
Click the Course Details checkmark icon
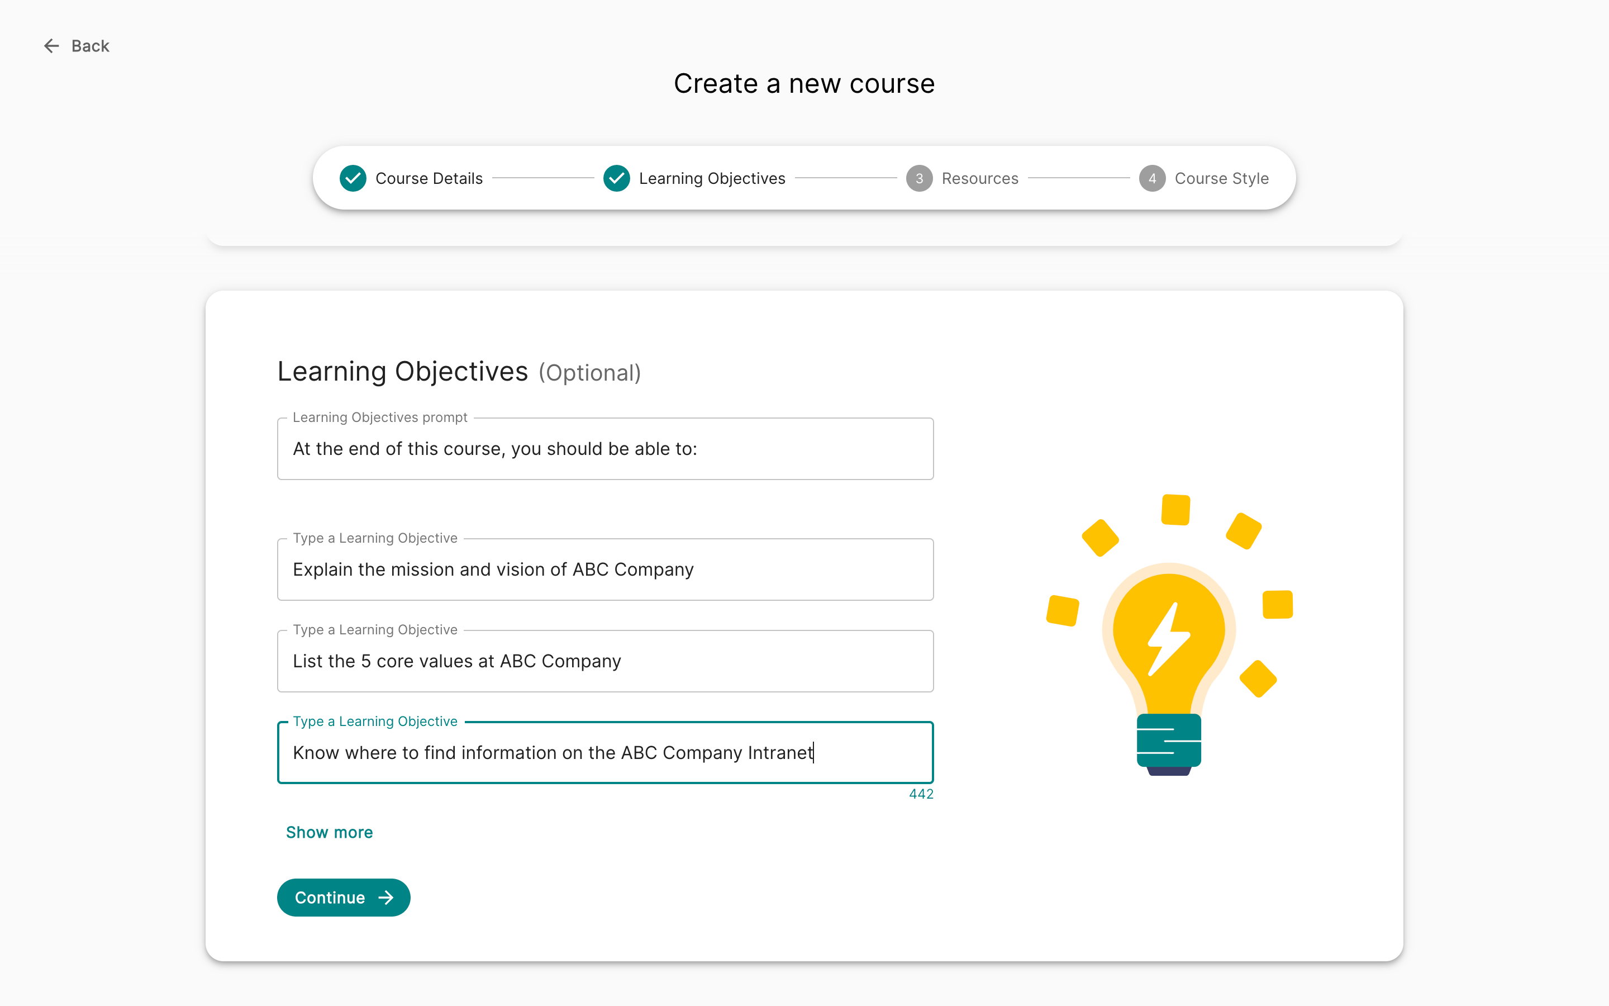pyautogui.click(x=353, y=178)
